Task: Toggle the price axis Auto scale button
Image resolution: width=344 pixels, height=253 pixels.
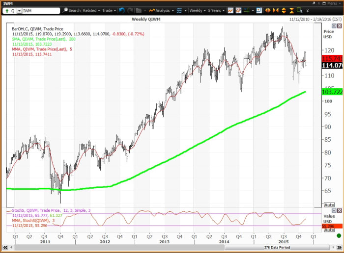Action: 329,205
